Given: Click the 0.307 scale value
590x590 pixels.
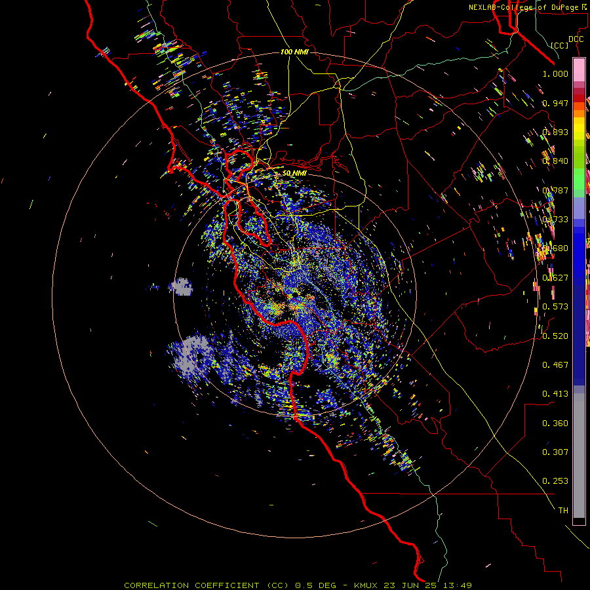Looking at the screenshot, I should 555,452.
